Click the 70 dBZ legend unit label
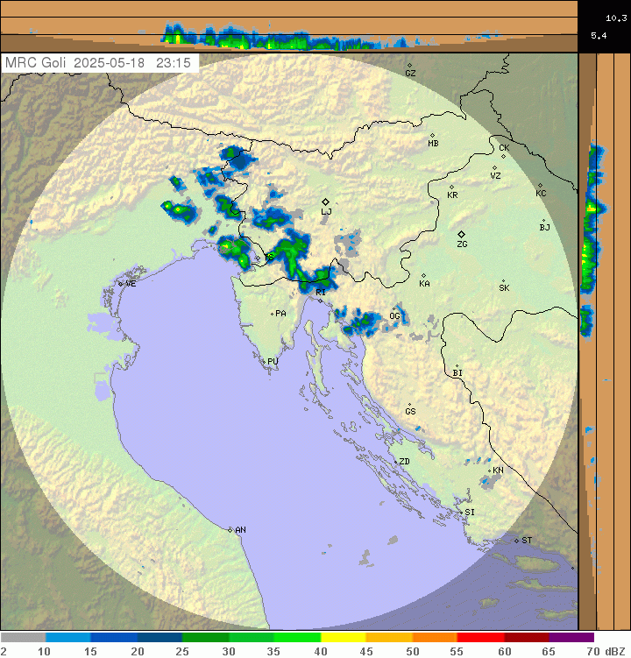 606,652
